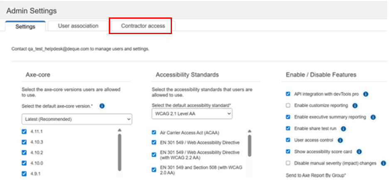390x185 pixels.
Task: Expand the WCAG 2.1 Level AA dropdown
Action: 192,114
